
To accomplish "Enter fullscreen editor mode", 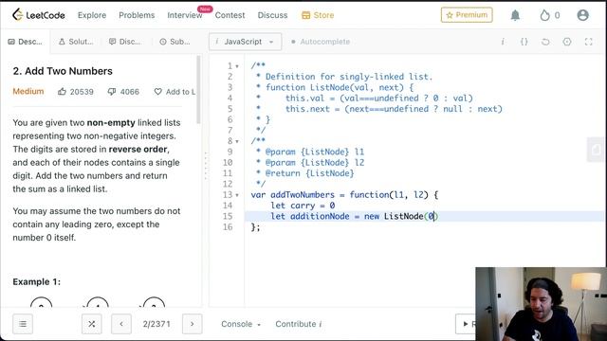I will coord(588,42).
